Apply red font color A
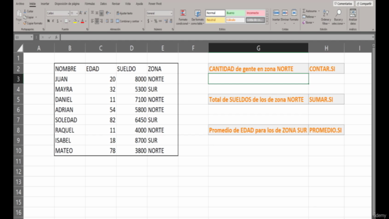 83,21
